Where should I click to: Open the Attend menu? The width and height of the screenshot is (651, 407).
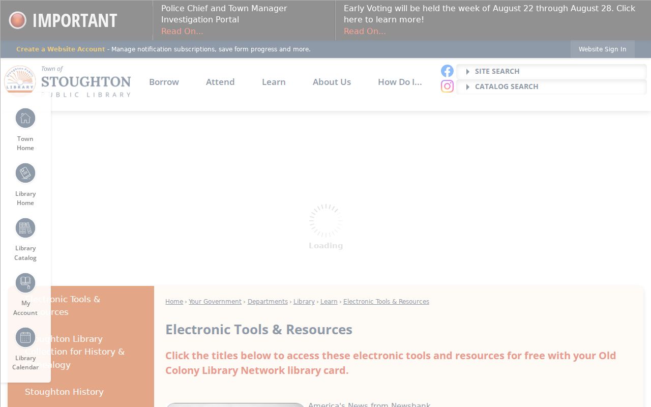pyautogui.click(x=220, y=82)
